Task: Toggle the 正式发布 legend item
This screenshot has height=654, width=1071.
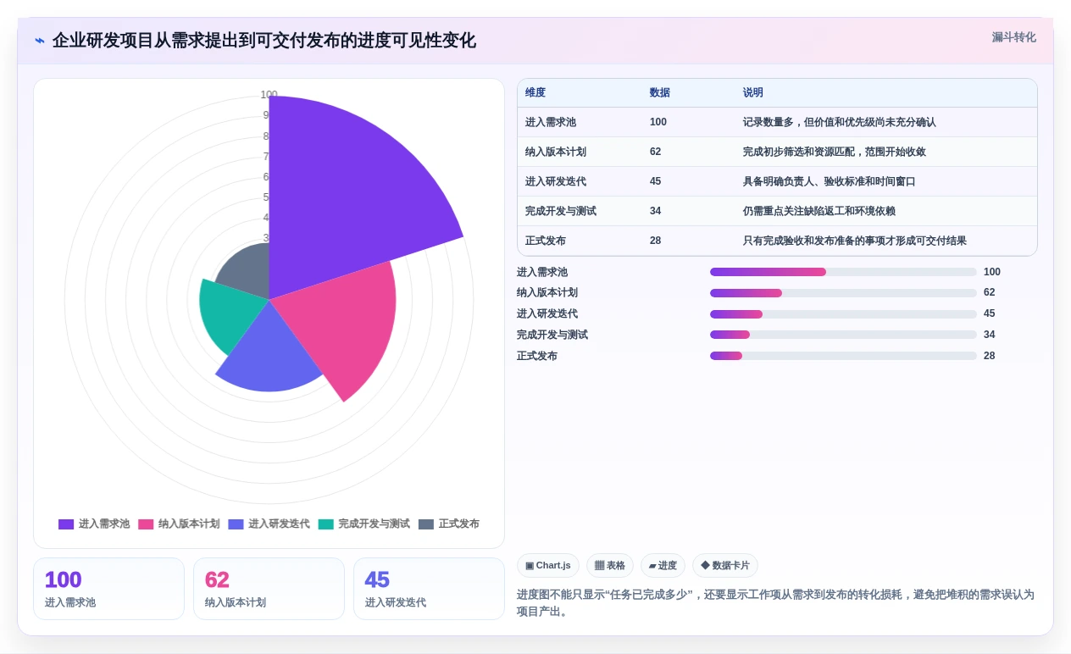Action: pos(449,524)
